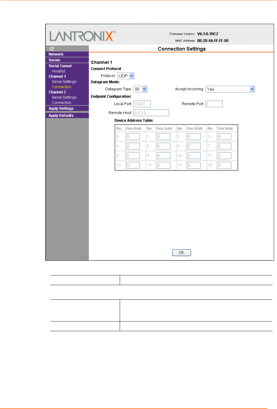The height and width of the screenshot is (409, 277).
Task: Select Channel 2 in sidebar
Action: tap(57, 92)
